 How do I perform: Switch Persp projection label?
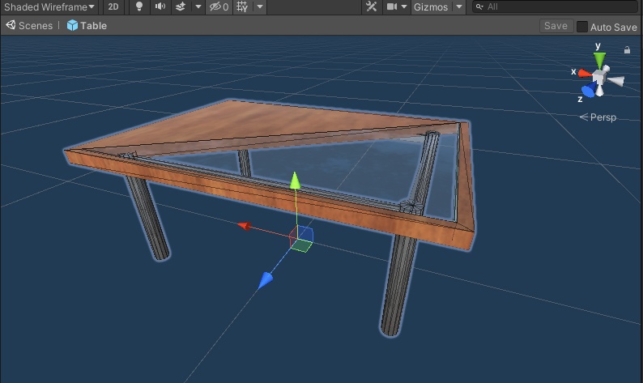(x=603, y=117)
